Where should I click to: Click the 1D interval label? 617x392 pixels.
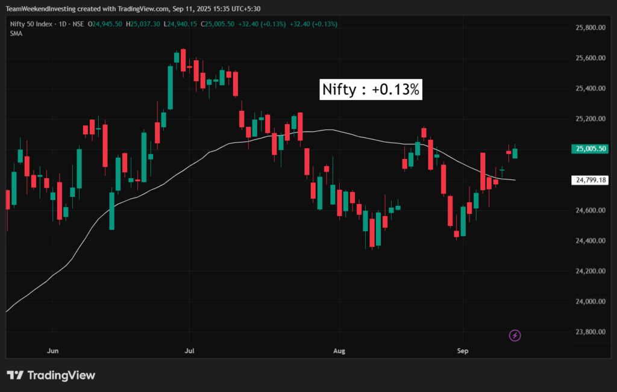(63, 24)
